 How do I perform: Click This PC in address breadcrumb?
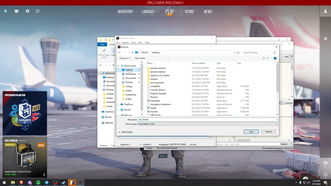coord(145,52)
